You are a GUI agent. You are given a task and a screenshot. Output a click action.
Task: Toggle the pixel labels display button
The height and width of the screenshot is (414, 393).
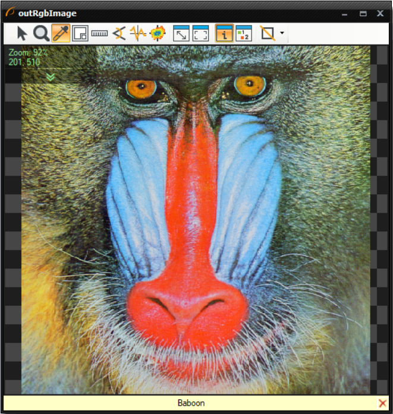click(244, 34)
